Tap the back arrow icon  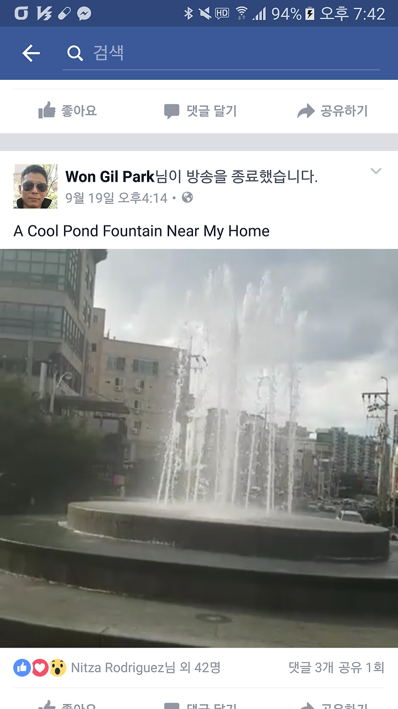[x=31, y=53]
